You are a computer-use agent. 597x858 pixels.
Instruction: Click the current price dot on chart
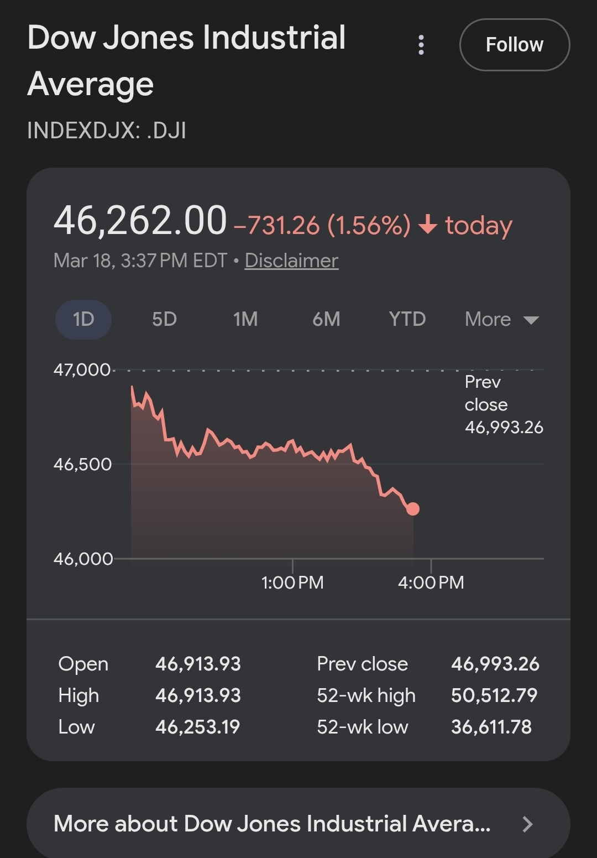[413, 509]
